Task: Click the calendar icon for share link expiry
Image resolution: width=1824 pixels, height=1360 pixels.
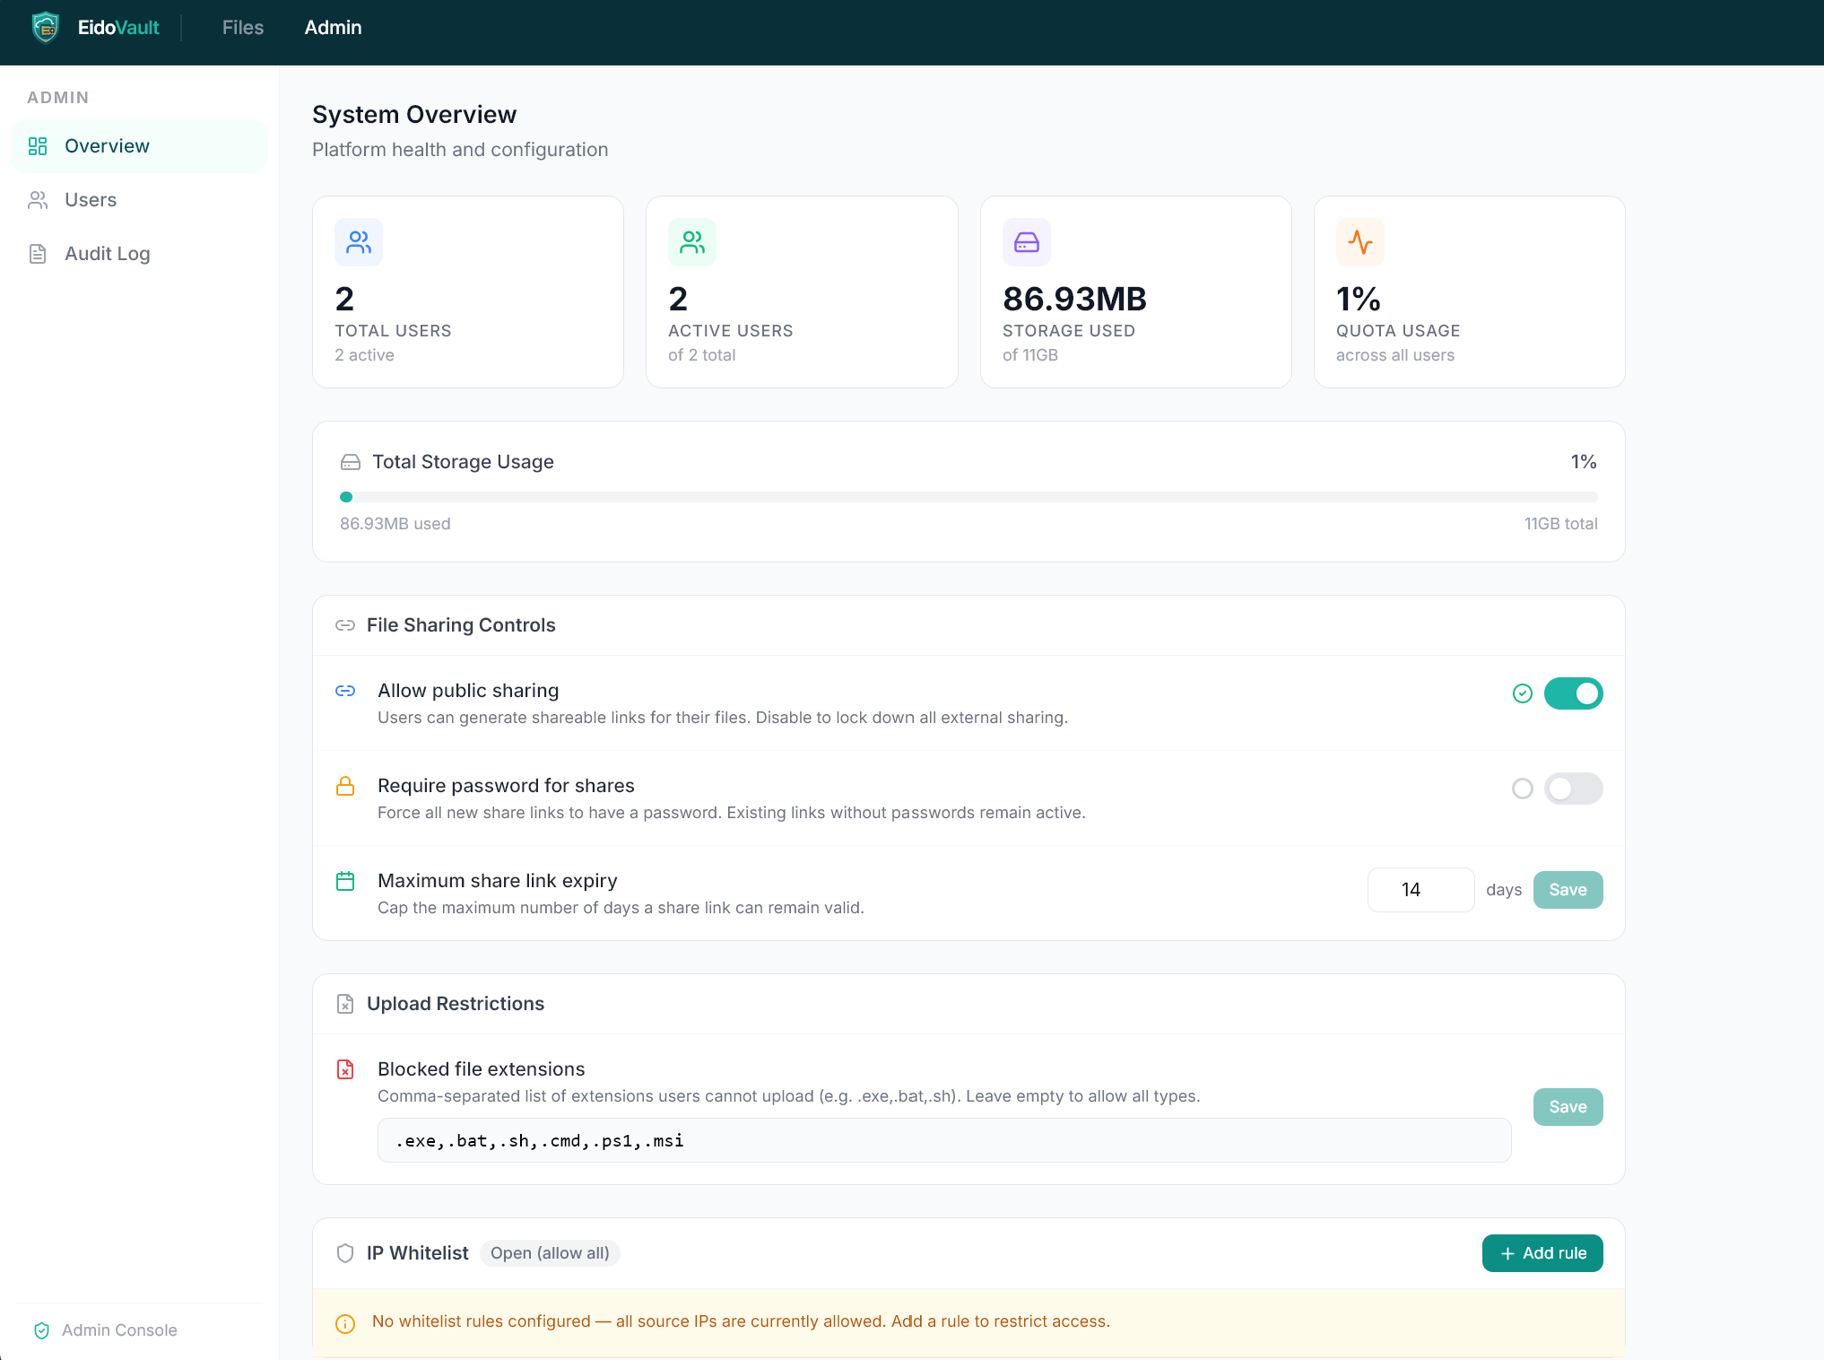Action: pyautogui.click(x=345, y=881)
